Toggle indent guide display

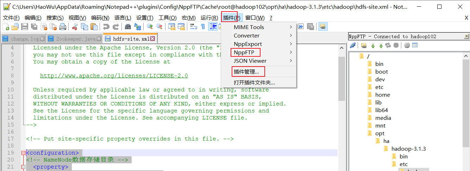[x=213, y=27]
